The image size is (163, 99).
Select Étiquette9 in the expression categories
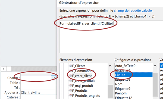[123, 88]
